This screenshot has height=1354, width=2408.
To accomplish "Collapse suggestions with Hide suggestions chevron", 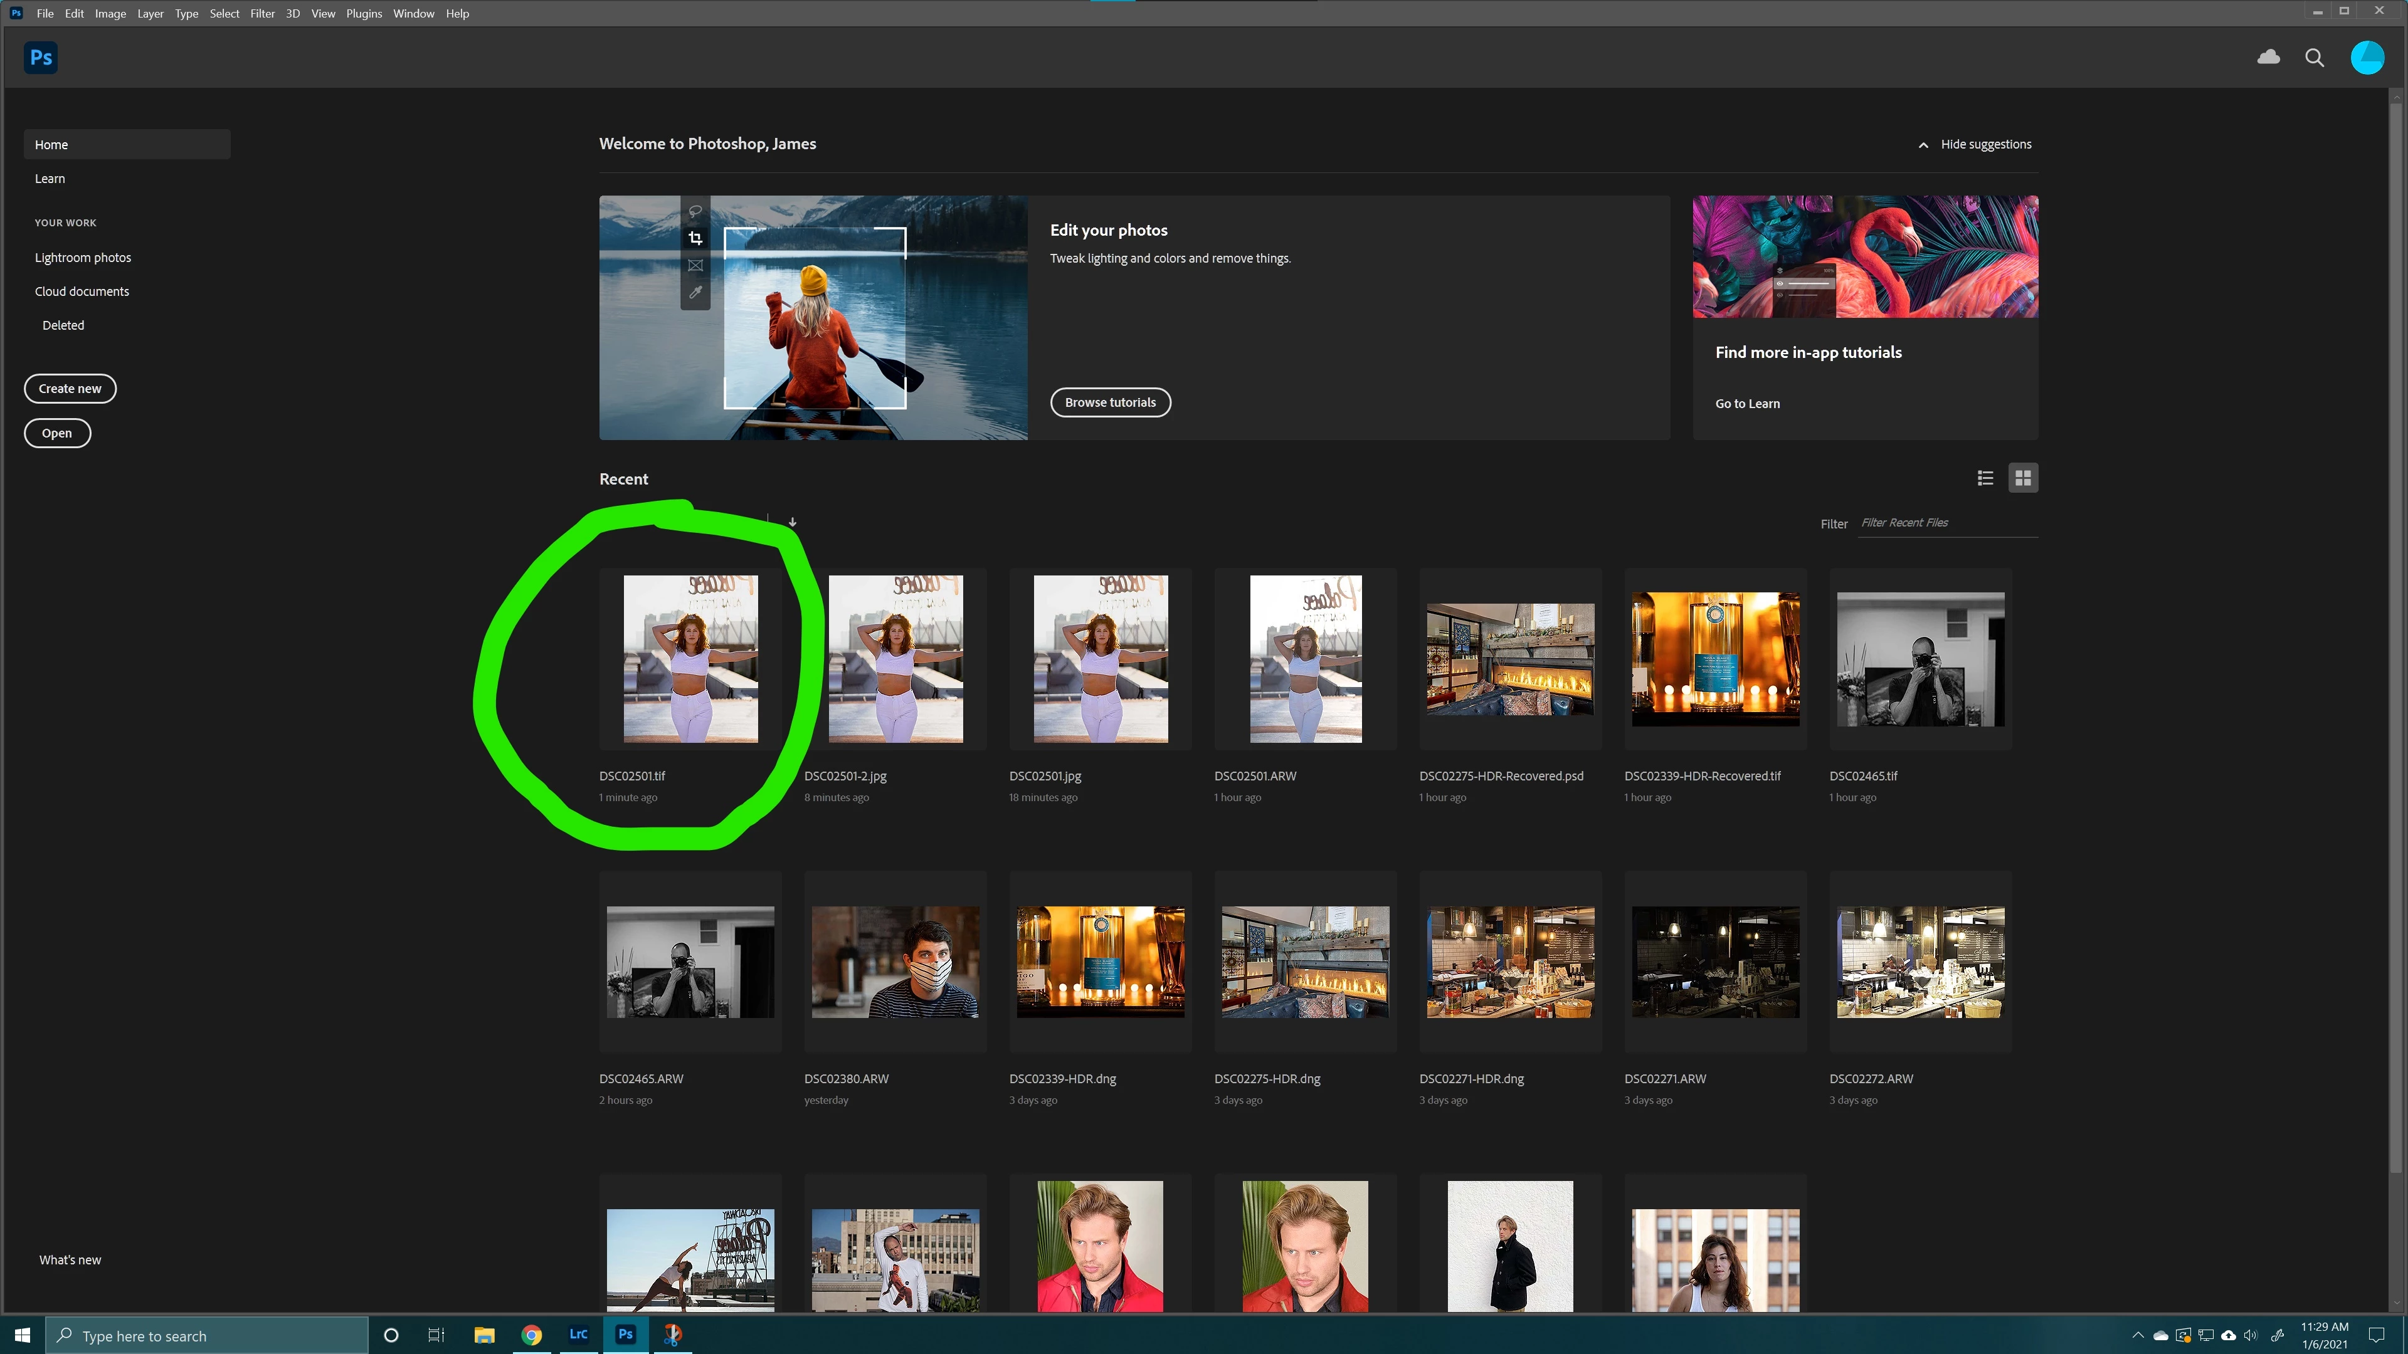I will tap(1923, 145).
